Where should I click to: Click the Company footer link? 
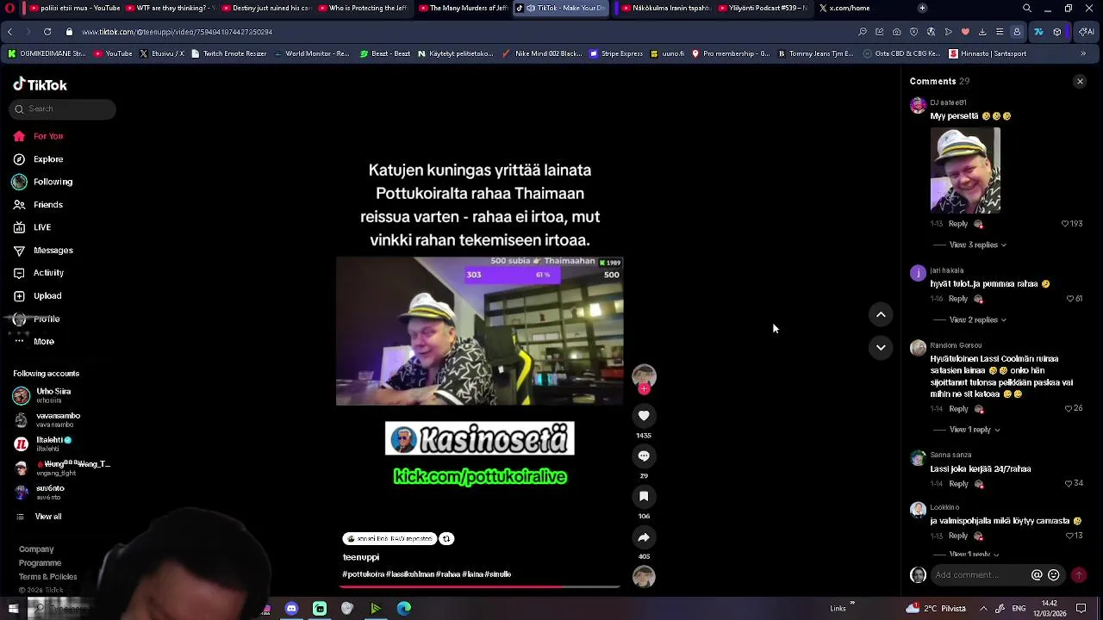[x=36, y=549]
